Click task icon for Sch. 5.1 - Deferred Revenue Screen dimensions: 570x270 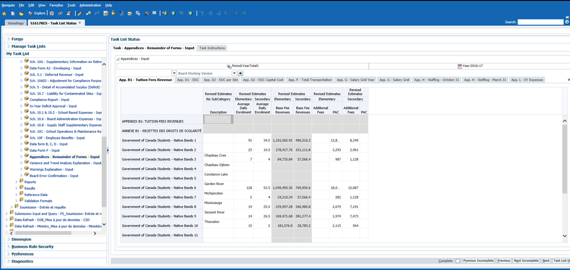26,74
